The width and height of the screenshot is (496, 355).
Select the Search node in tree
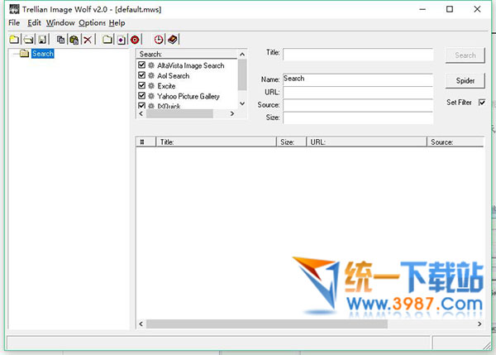click(x=43, y=54)
